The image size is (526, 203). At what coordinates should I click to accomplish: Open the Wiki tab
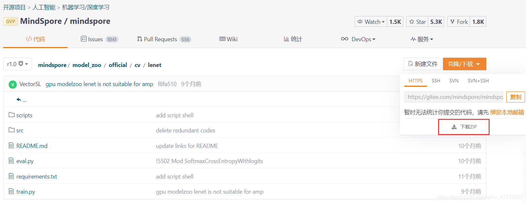point(228,39)
